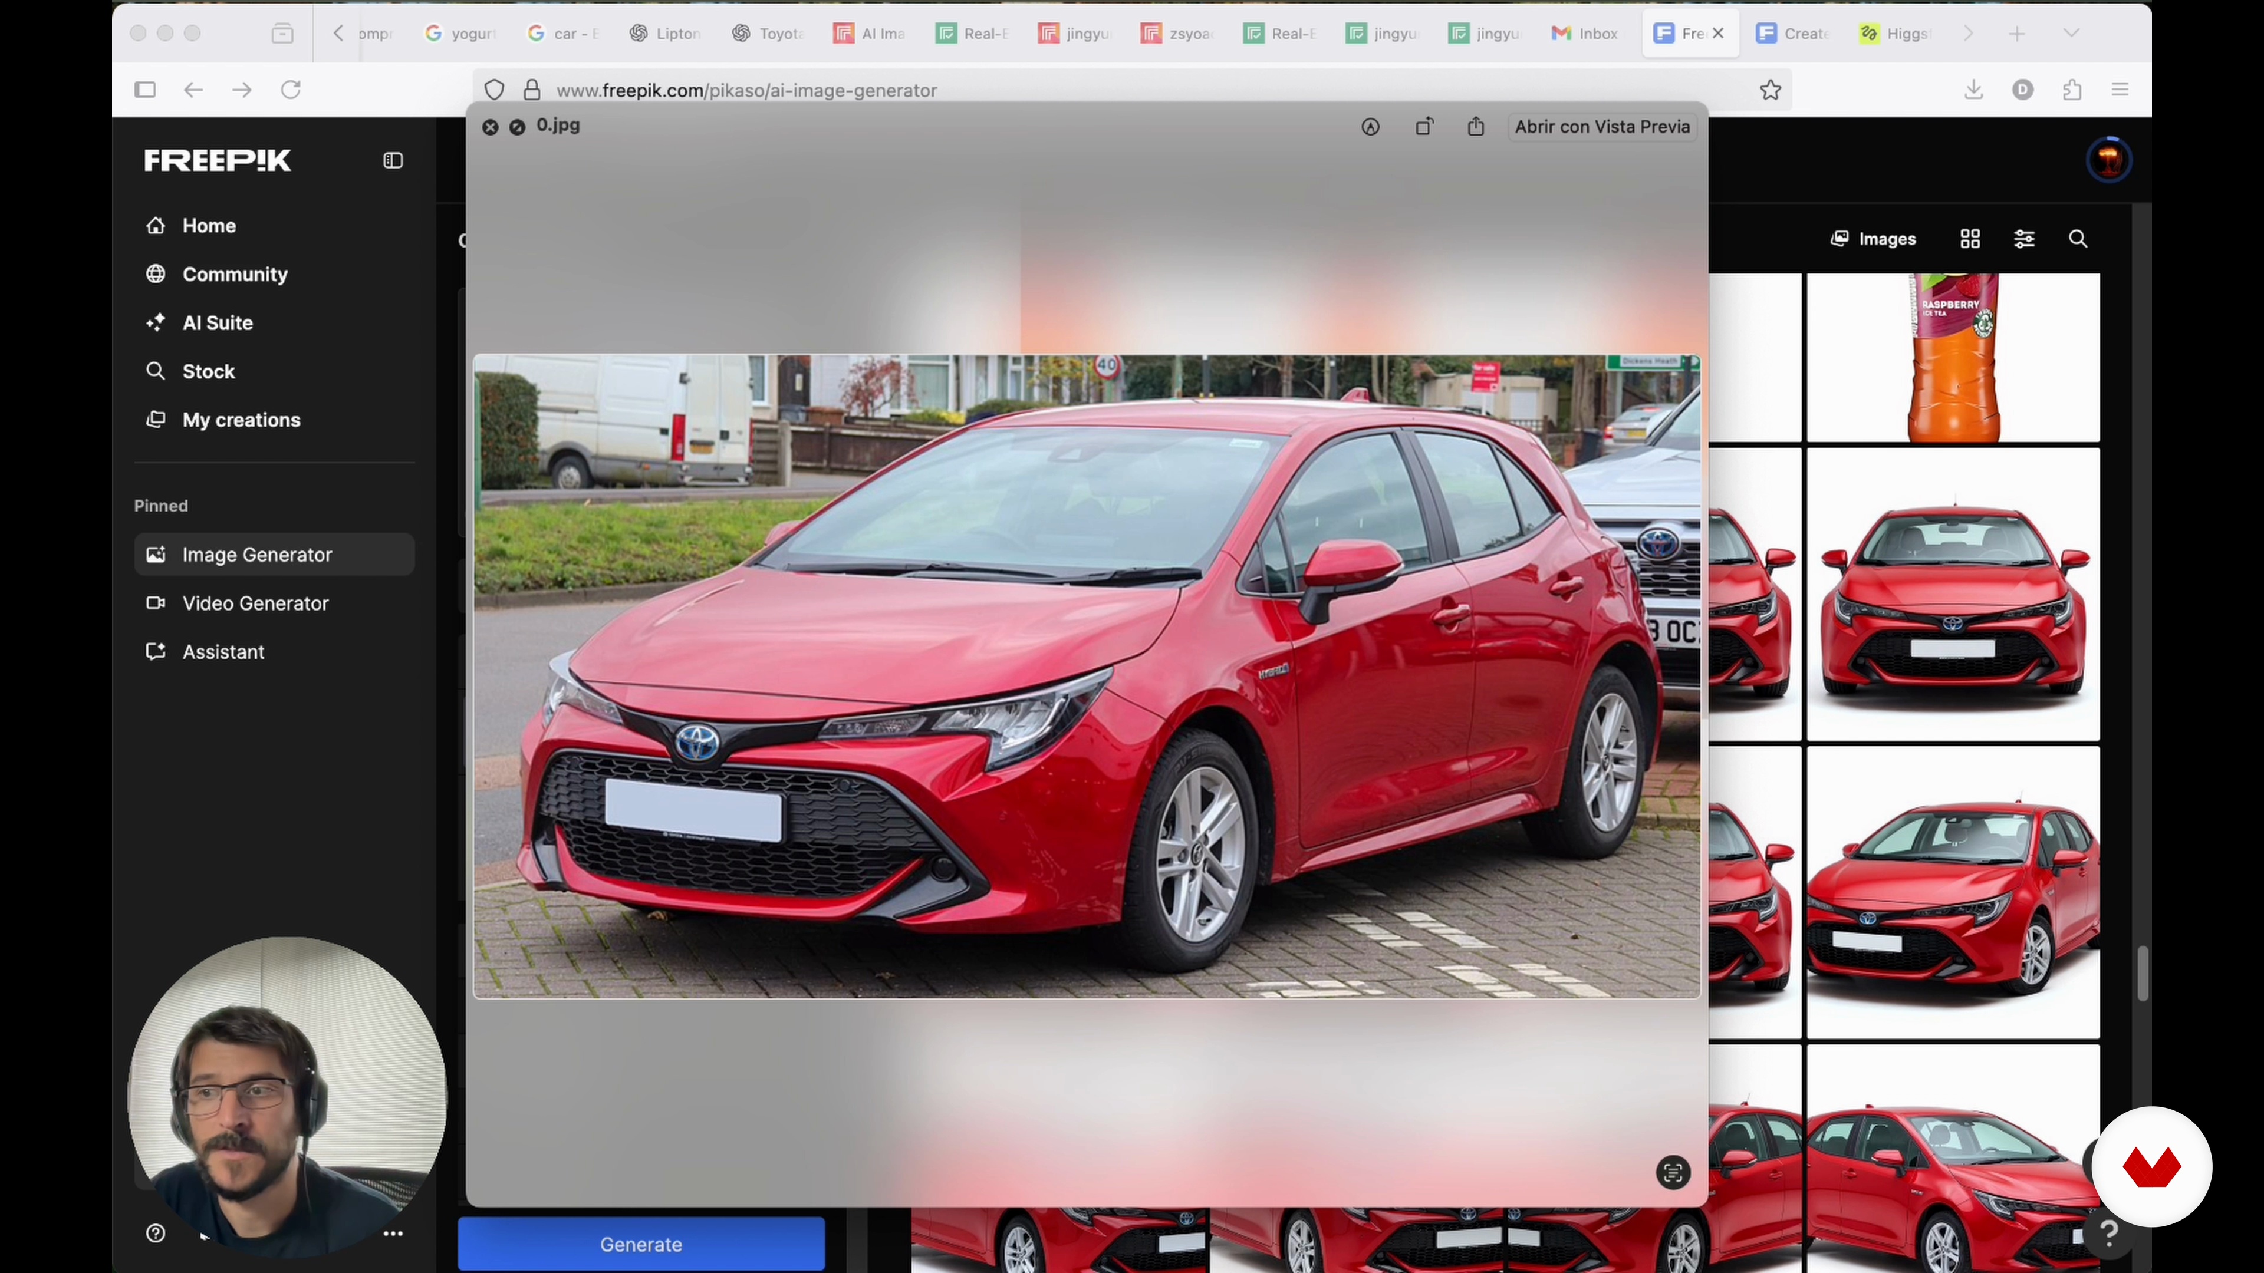Expand the list all tabs chevron
Image resolution: width=2264 pixels, height=1273 pixels.
[2072, 34]
